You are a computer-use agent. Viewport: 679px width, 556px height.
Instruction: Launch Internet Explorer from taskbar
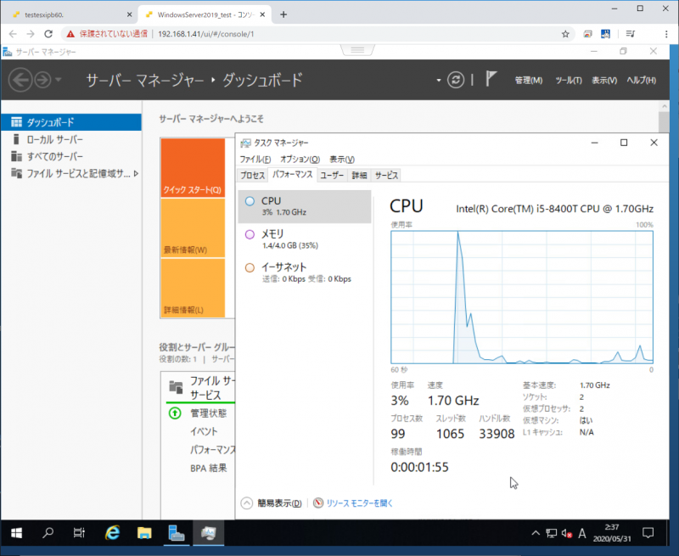pyautogui.click(x=112, y=533)
